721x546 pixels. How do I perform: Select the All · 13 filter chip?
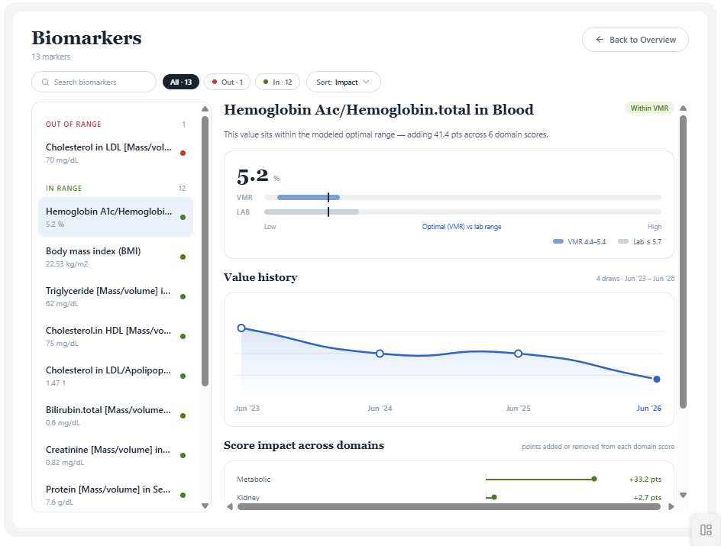tap(181, 82)
